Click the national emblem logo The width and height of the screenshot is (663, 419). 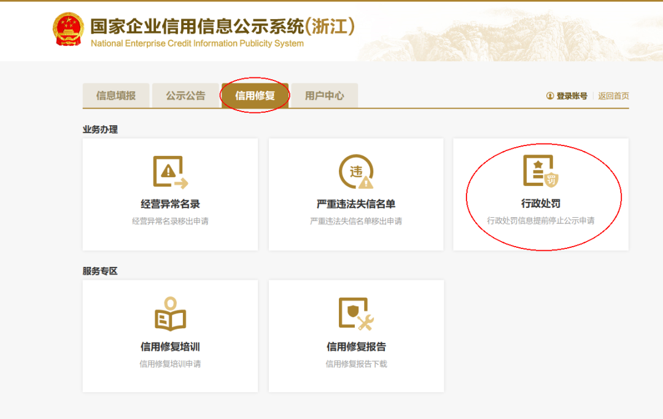point(68,29)
